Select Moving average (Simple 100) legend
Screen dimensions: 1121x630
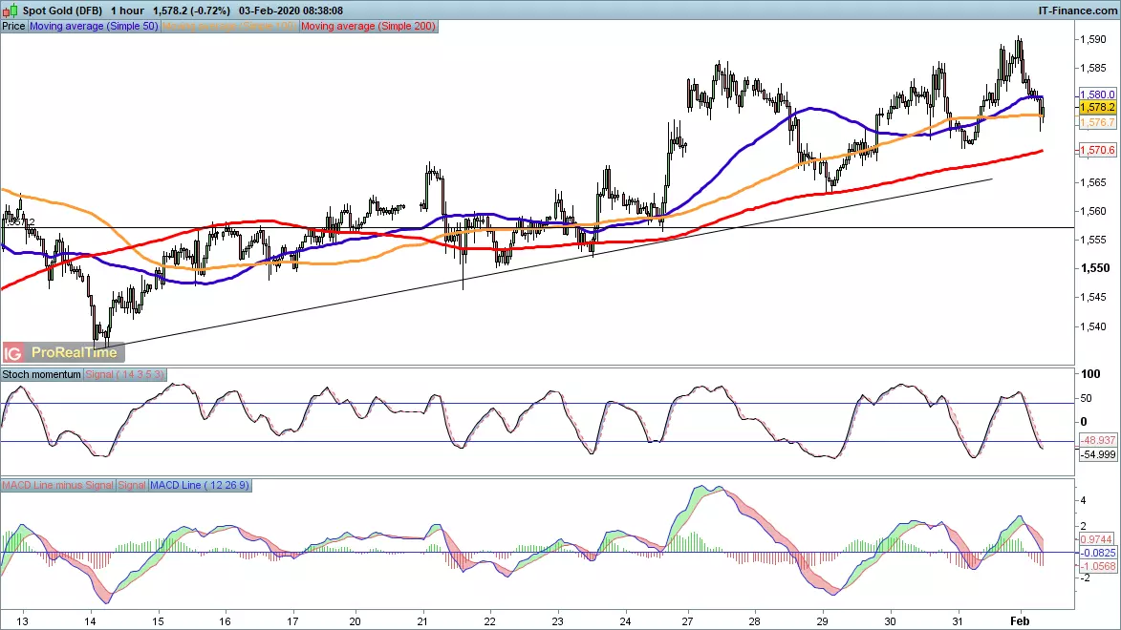(x=228, y=27)
